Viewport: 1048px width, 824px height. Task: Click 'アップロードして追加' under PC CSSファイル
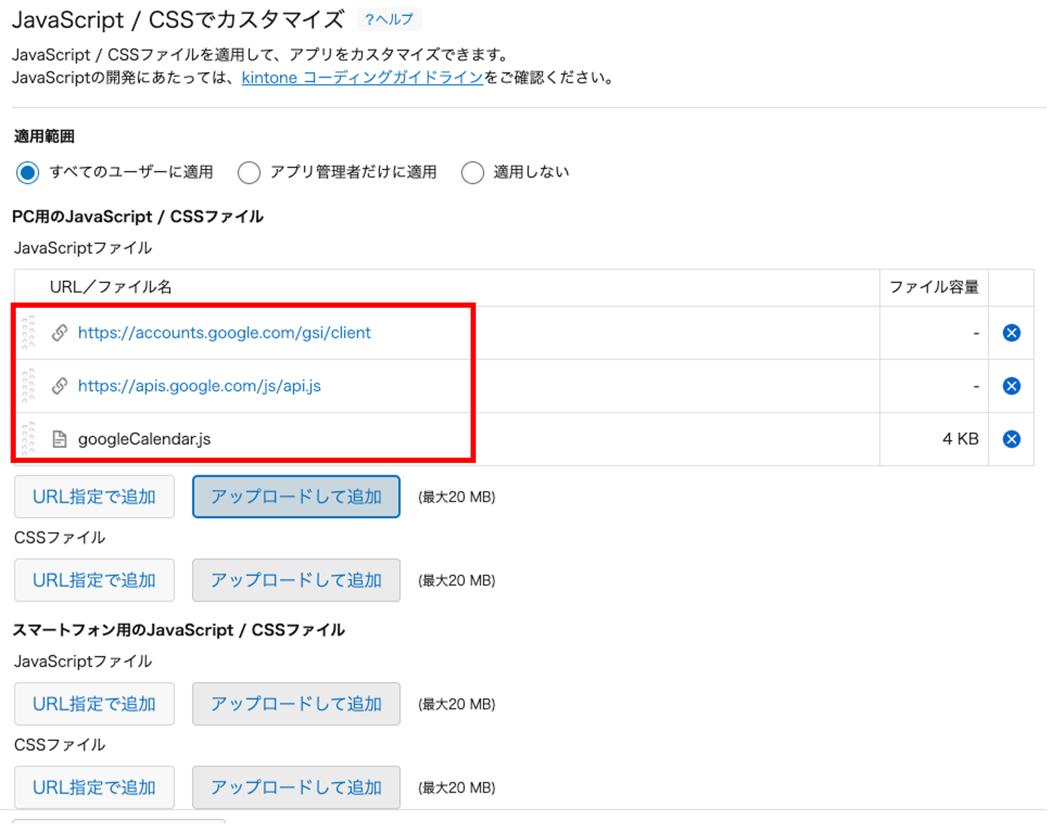click(x=296, y=580)
